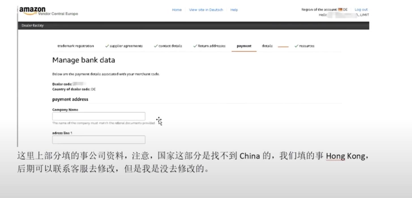Open the resources step

(x=306, y=46)
